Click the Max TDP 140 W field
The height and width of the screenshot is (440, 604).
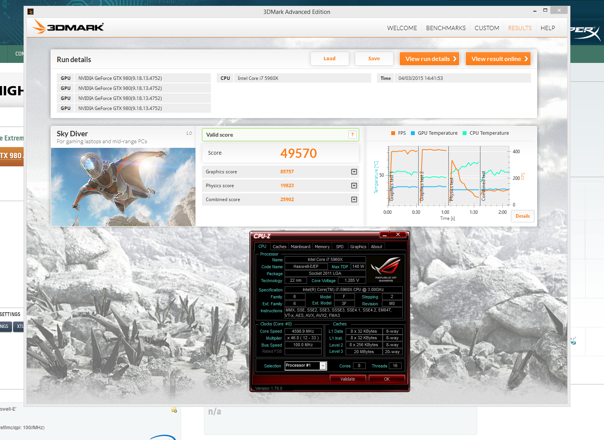(358, 266)
